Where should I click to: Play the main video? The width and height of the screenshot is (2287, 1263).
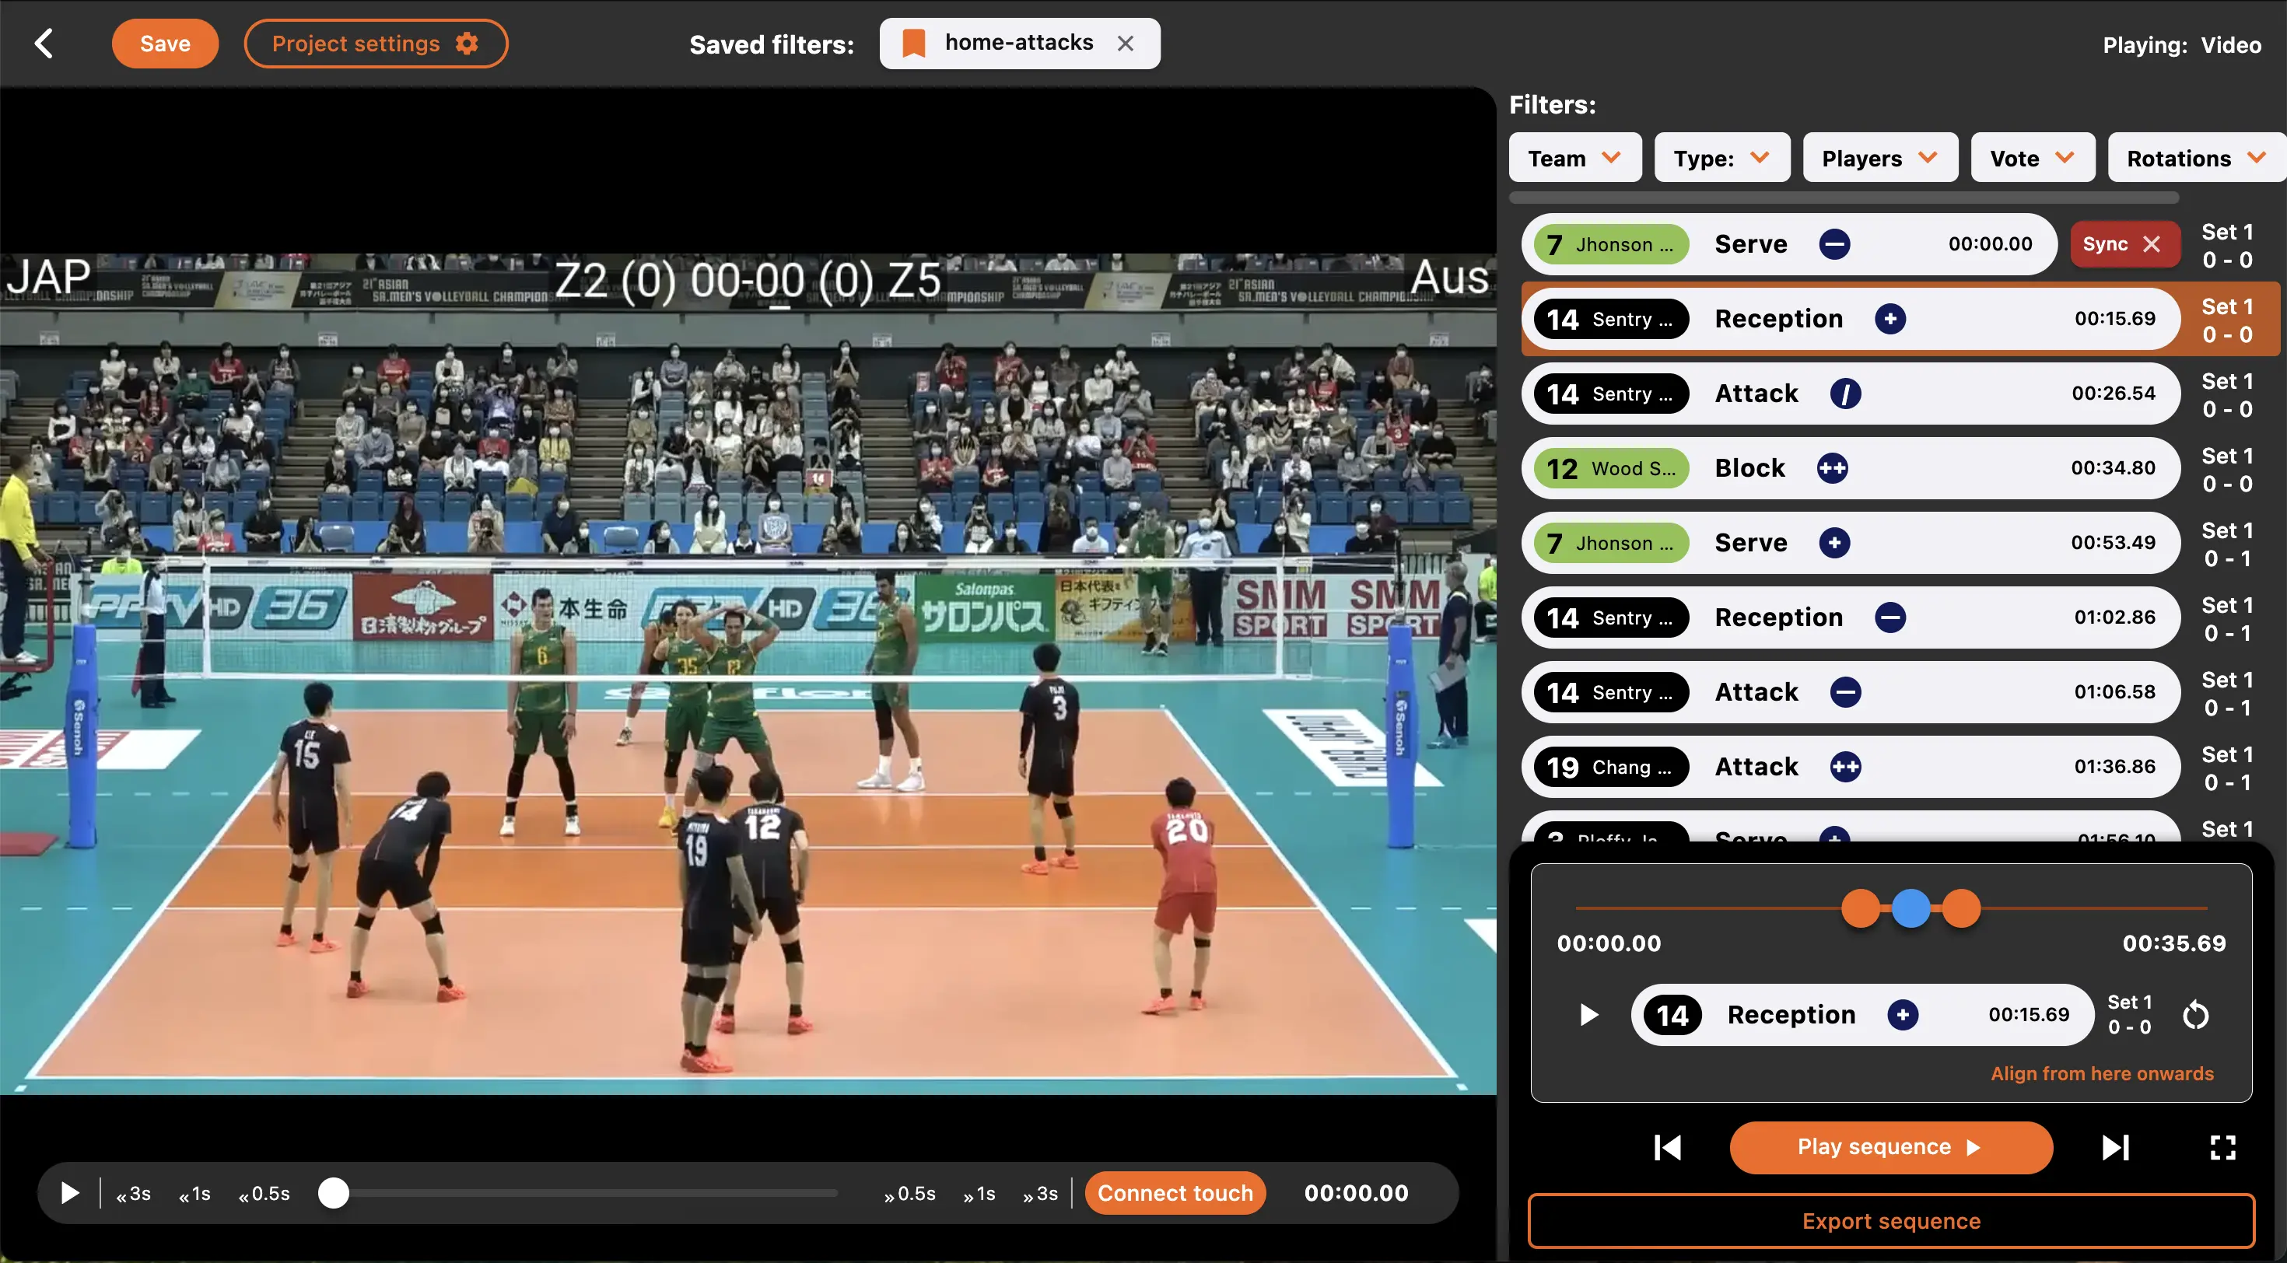pos(69,1193)
